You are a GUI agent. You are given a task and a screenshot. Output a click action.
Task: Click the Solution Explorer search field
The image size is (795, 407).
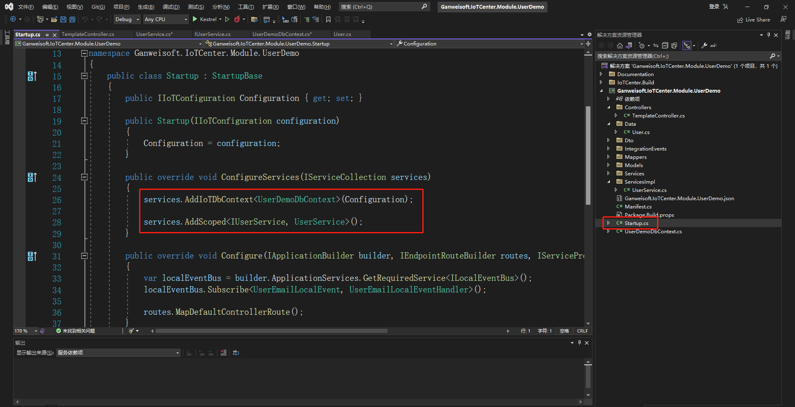(x=682, y=56)
